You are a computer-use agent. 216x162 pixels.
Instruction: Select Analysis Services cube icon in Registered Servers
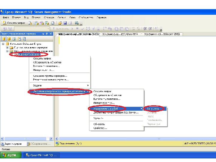tap(9, 39)
